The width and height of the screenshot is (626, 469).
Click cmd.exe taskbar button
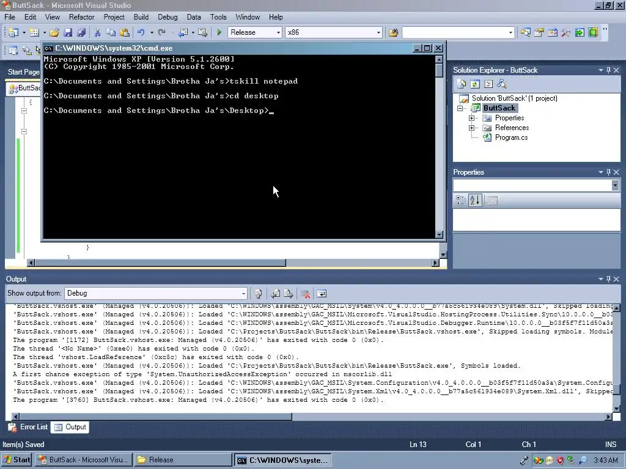(x=282, y=460)
